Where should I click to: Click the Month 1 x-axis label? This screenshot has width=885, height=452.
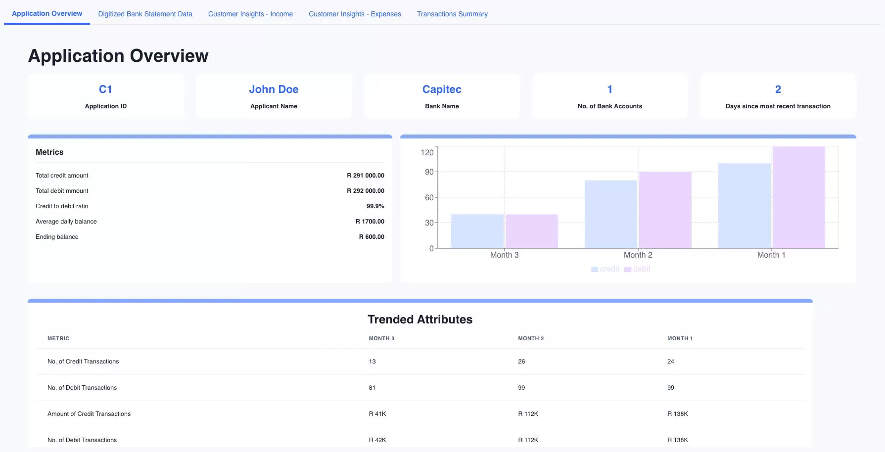[771, 255]
